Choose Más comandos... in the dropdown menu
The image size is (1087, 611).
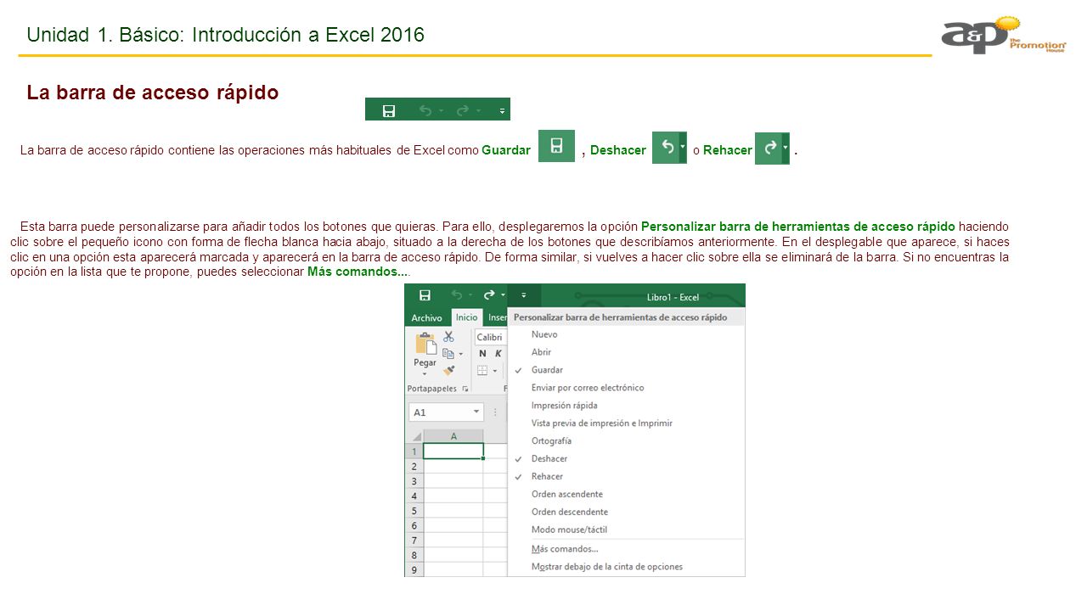626,549
